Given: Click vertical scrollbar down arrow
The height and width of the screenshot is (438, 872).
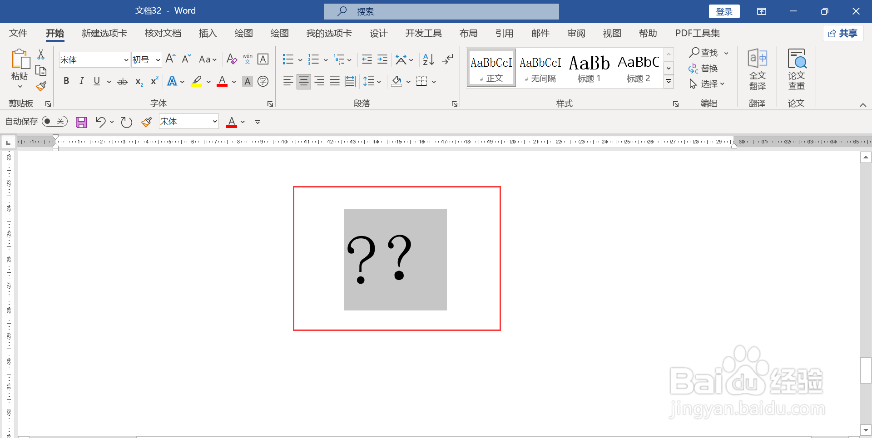Looking at the screenshot, I should pos(866,429).
